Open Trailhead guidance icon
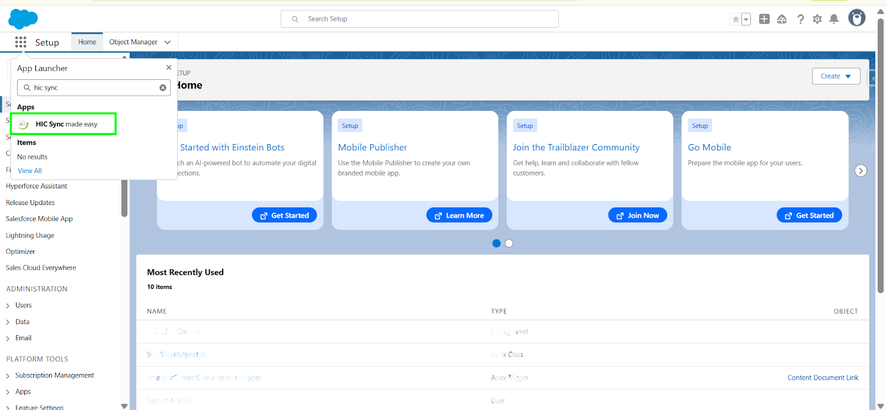 click(782, 19)
